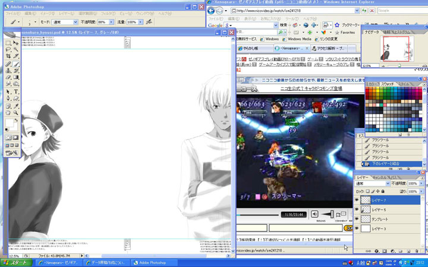Viewport: 428px width, 267px height.
Task: Open layer opacity 100% arrow in Layers panel
Action: (421, 183)
